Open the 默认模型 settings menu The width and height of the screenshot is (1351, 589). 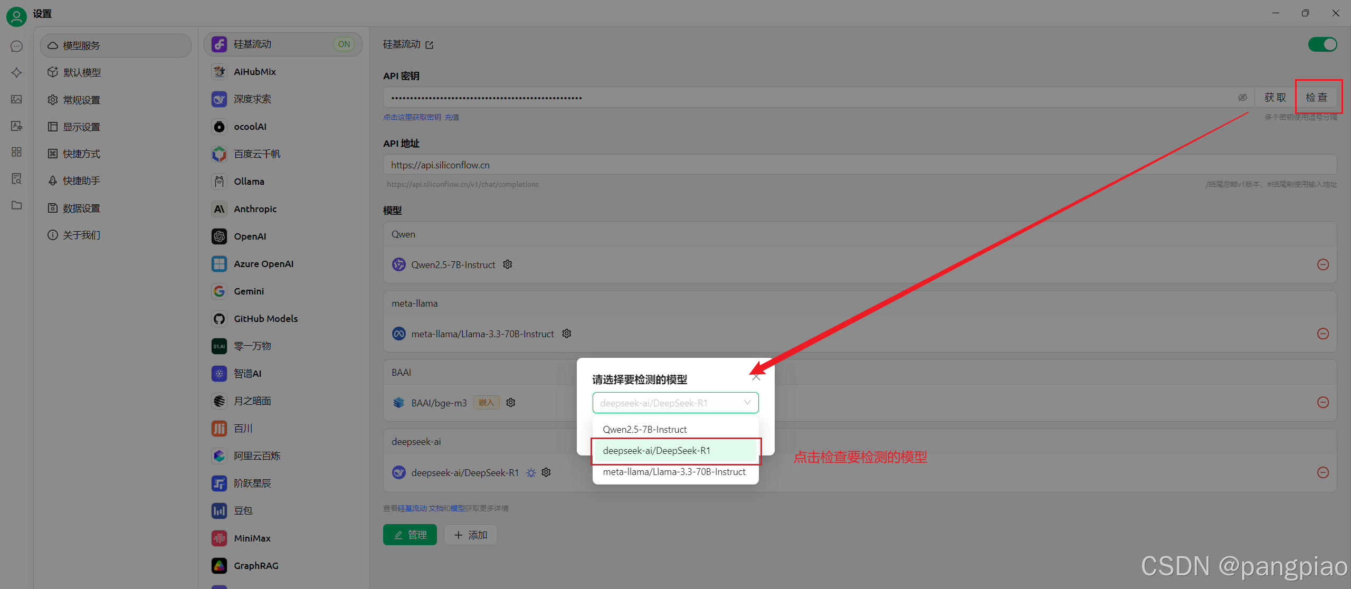click(82, 72)
